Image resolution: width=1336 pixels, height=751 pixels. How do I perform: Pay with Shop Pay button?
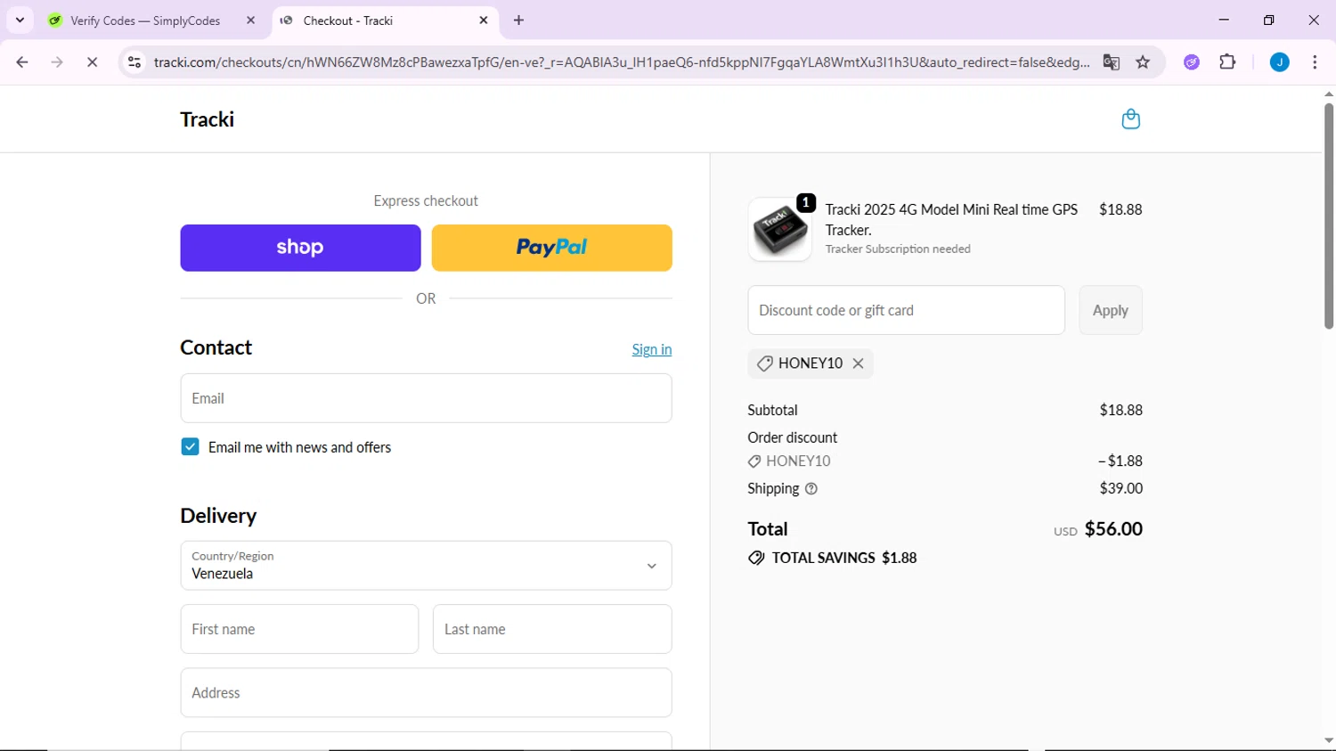pyautogui.click(x=300, y=248)
